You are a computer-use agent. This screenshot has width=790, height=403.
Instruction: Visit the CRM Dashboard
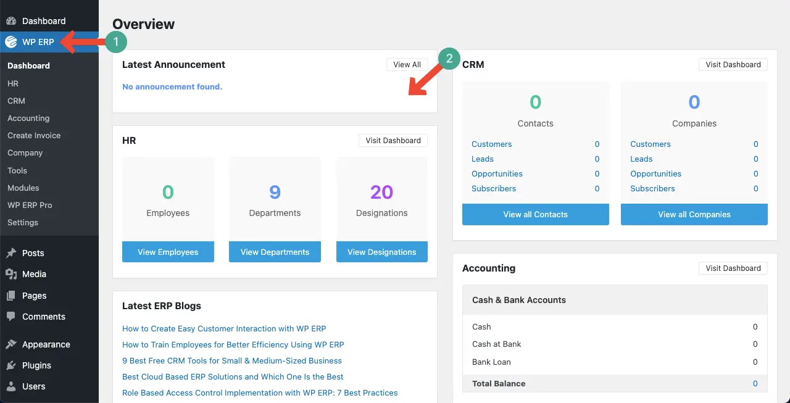pos(733,65)
